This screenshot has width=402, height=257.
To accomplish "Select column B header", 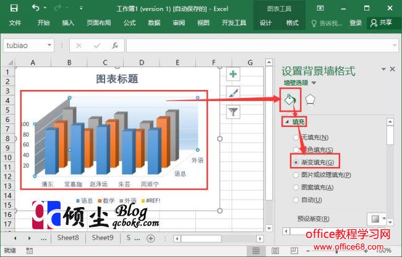I will point(69,62).
